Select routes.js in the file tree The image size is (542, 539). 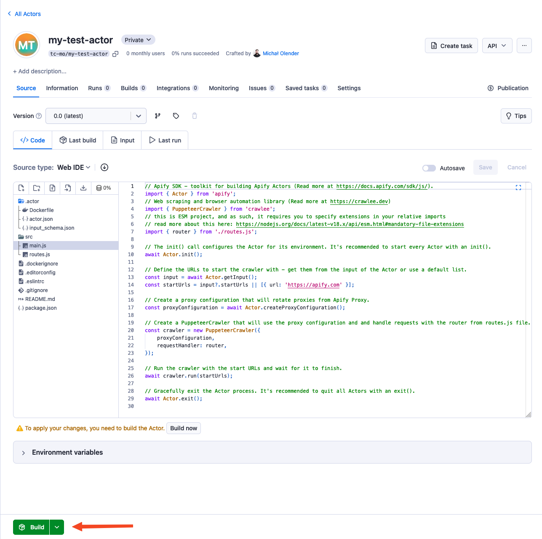(x=40, y=255)
